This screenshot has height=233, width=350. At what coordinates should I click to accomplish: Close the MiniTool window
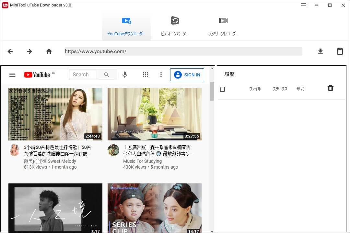(x=343, y=5)
